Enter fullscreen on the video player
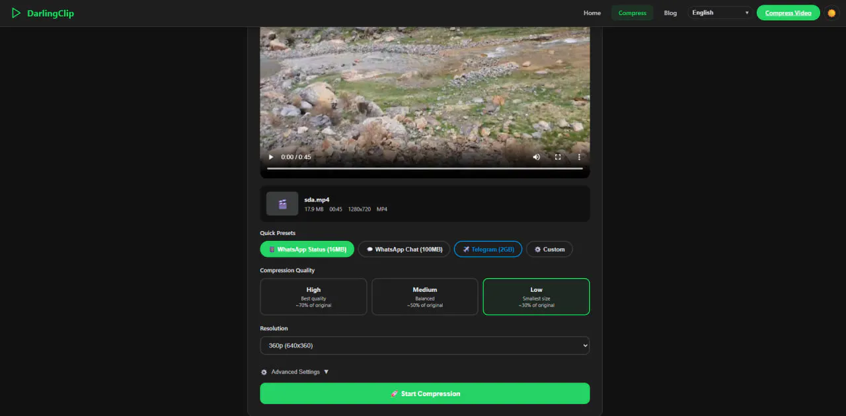 [558, 157]
